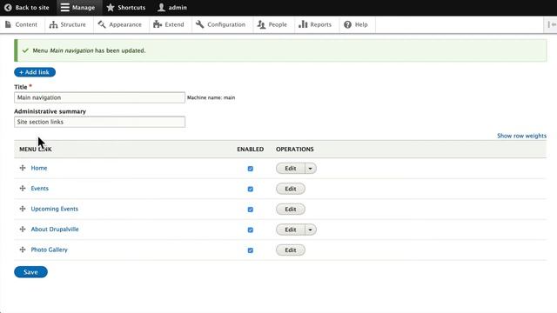Viewport: 557px width, 313px height.
Task: Click the 'Machine name: main' text
Action: 211,97
